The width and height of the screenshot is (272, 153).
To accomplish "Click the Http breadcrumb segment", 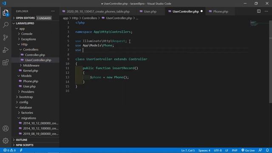I will tap(75, 18).
